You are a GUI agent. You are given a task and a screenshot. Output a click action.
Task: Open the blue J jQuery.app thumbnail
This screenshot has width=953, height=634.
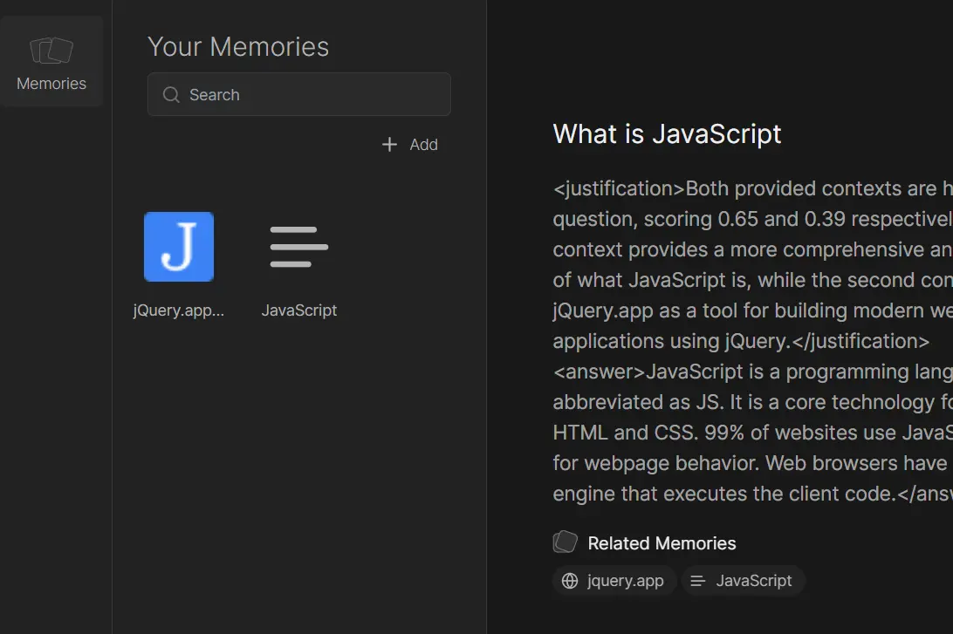pyautogui.click(x=179, y=247)
